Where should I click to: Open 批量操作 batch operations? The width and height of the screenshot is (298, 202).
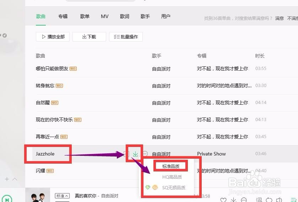pyautogui.click(x=126, y=37)
